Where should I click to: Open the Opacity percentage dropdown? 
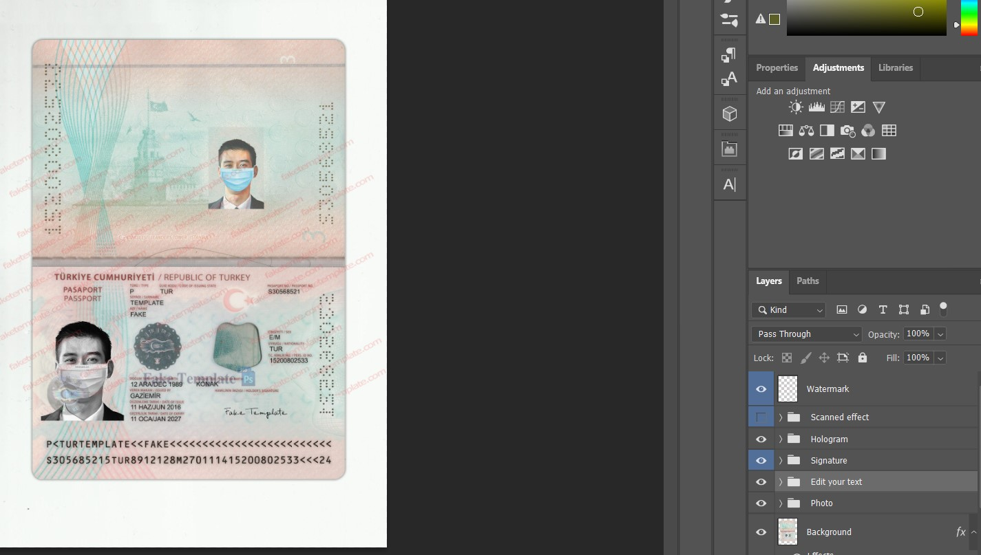click(x=940, y=334)
